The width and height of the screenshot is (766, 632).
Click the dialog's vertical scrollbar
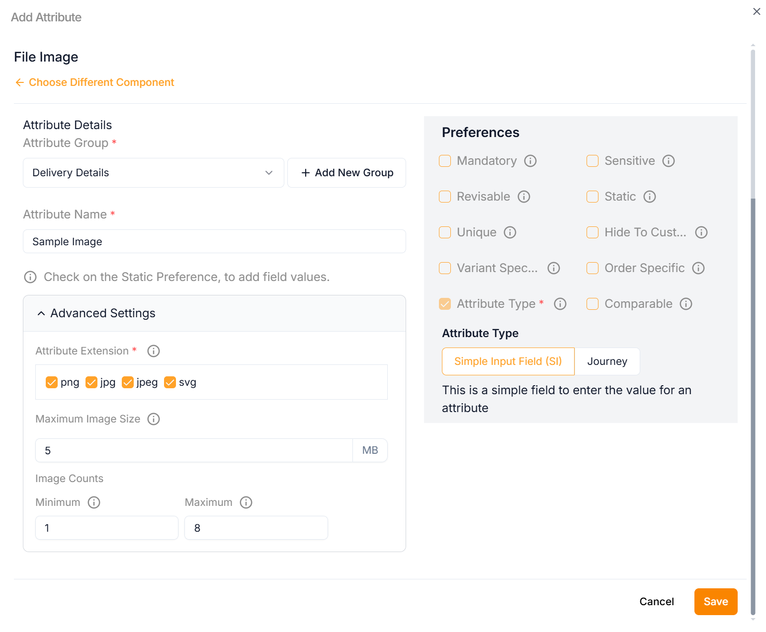[x=753, y=397]
